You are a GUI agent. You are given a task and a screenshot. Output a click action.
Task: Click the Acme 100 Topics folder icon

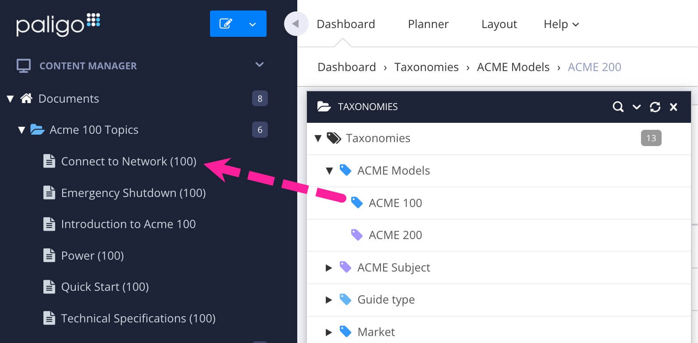point(37,130)
